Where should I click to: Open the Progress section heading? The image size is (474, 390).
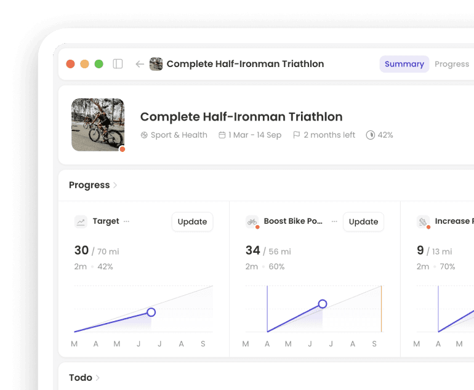[x=89, y=185]
